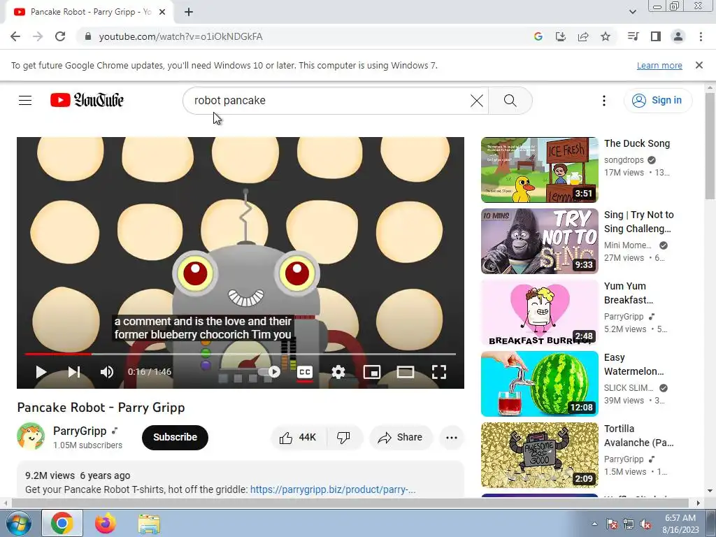Subscribe to ParryGripp channel

point(175,438)
